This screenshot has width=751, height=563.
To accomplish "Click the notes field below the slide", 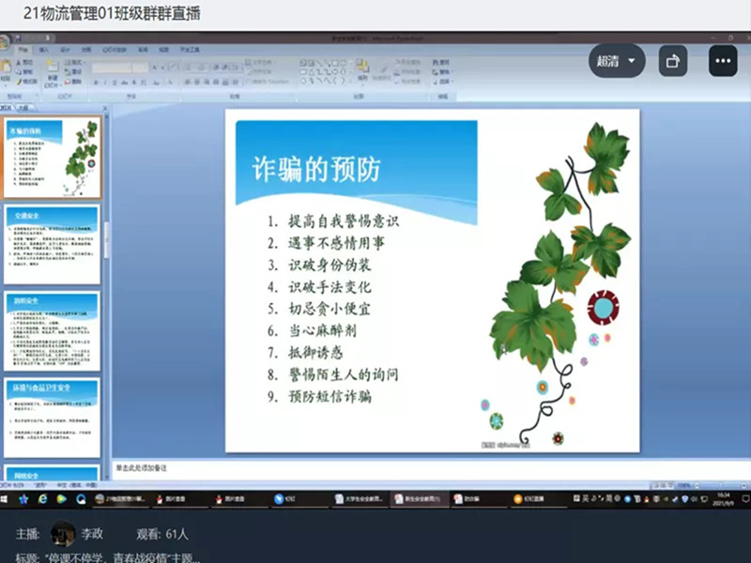I will coord(375,465).
